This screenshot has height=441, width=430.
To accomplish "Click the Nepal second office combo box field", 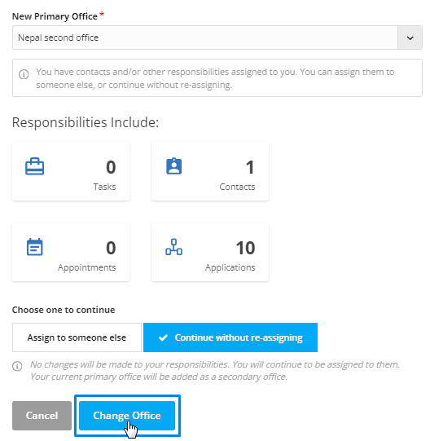I will tap(217, 37).
